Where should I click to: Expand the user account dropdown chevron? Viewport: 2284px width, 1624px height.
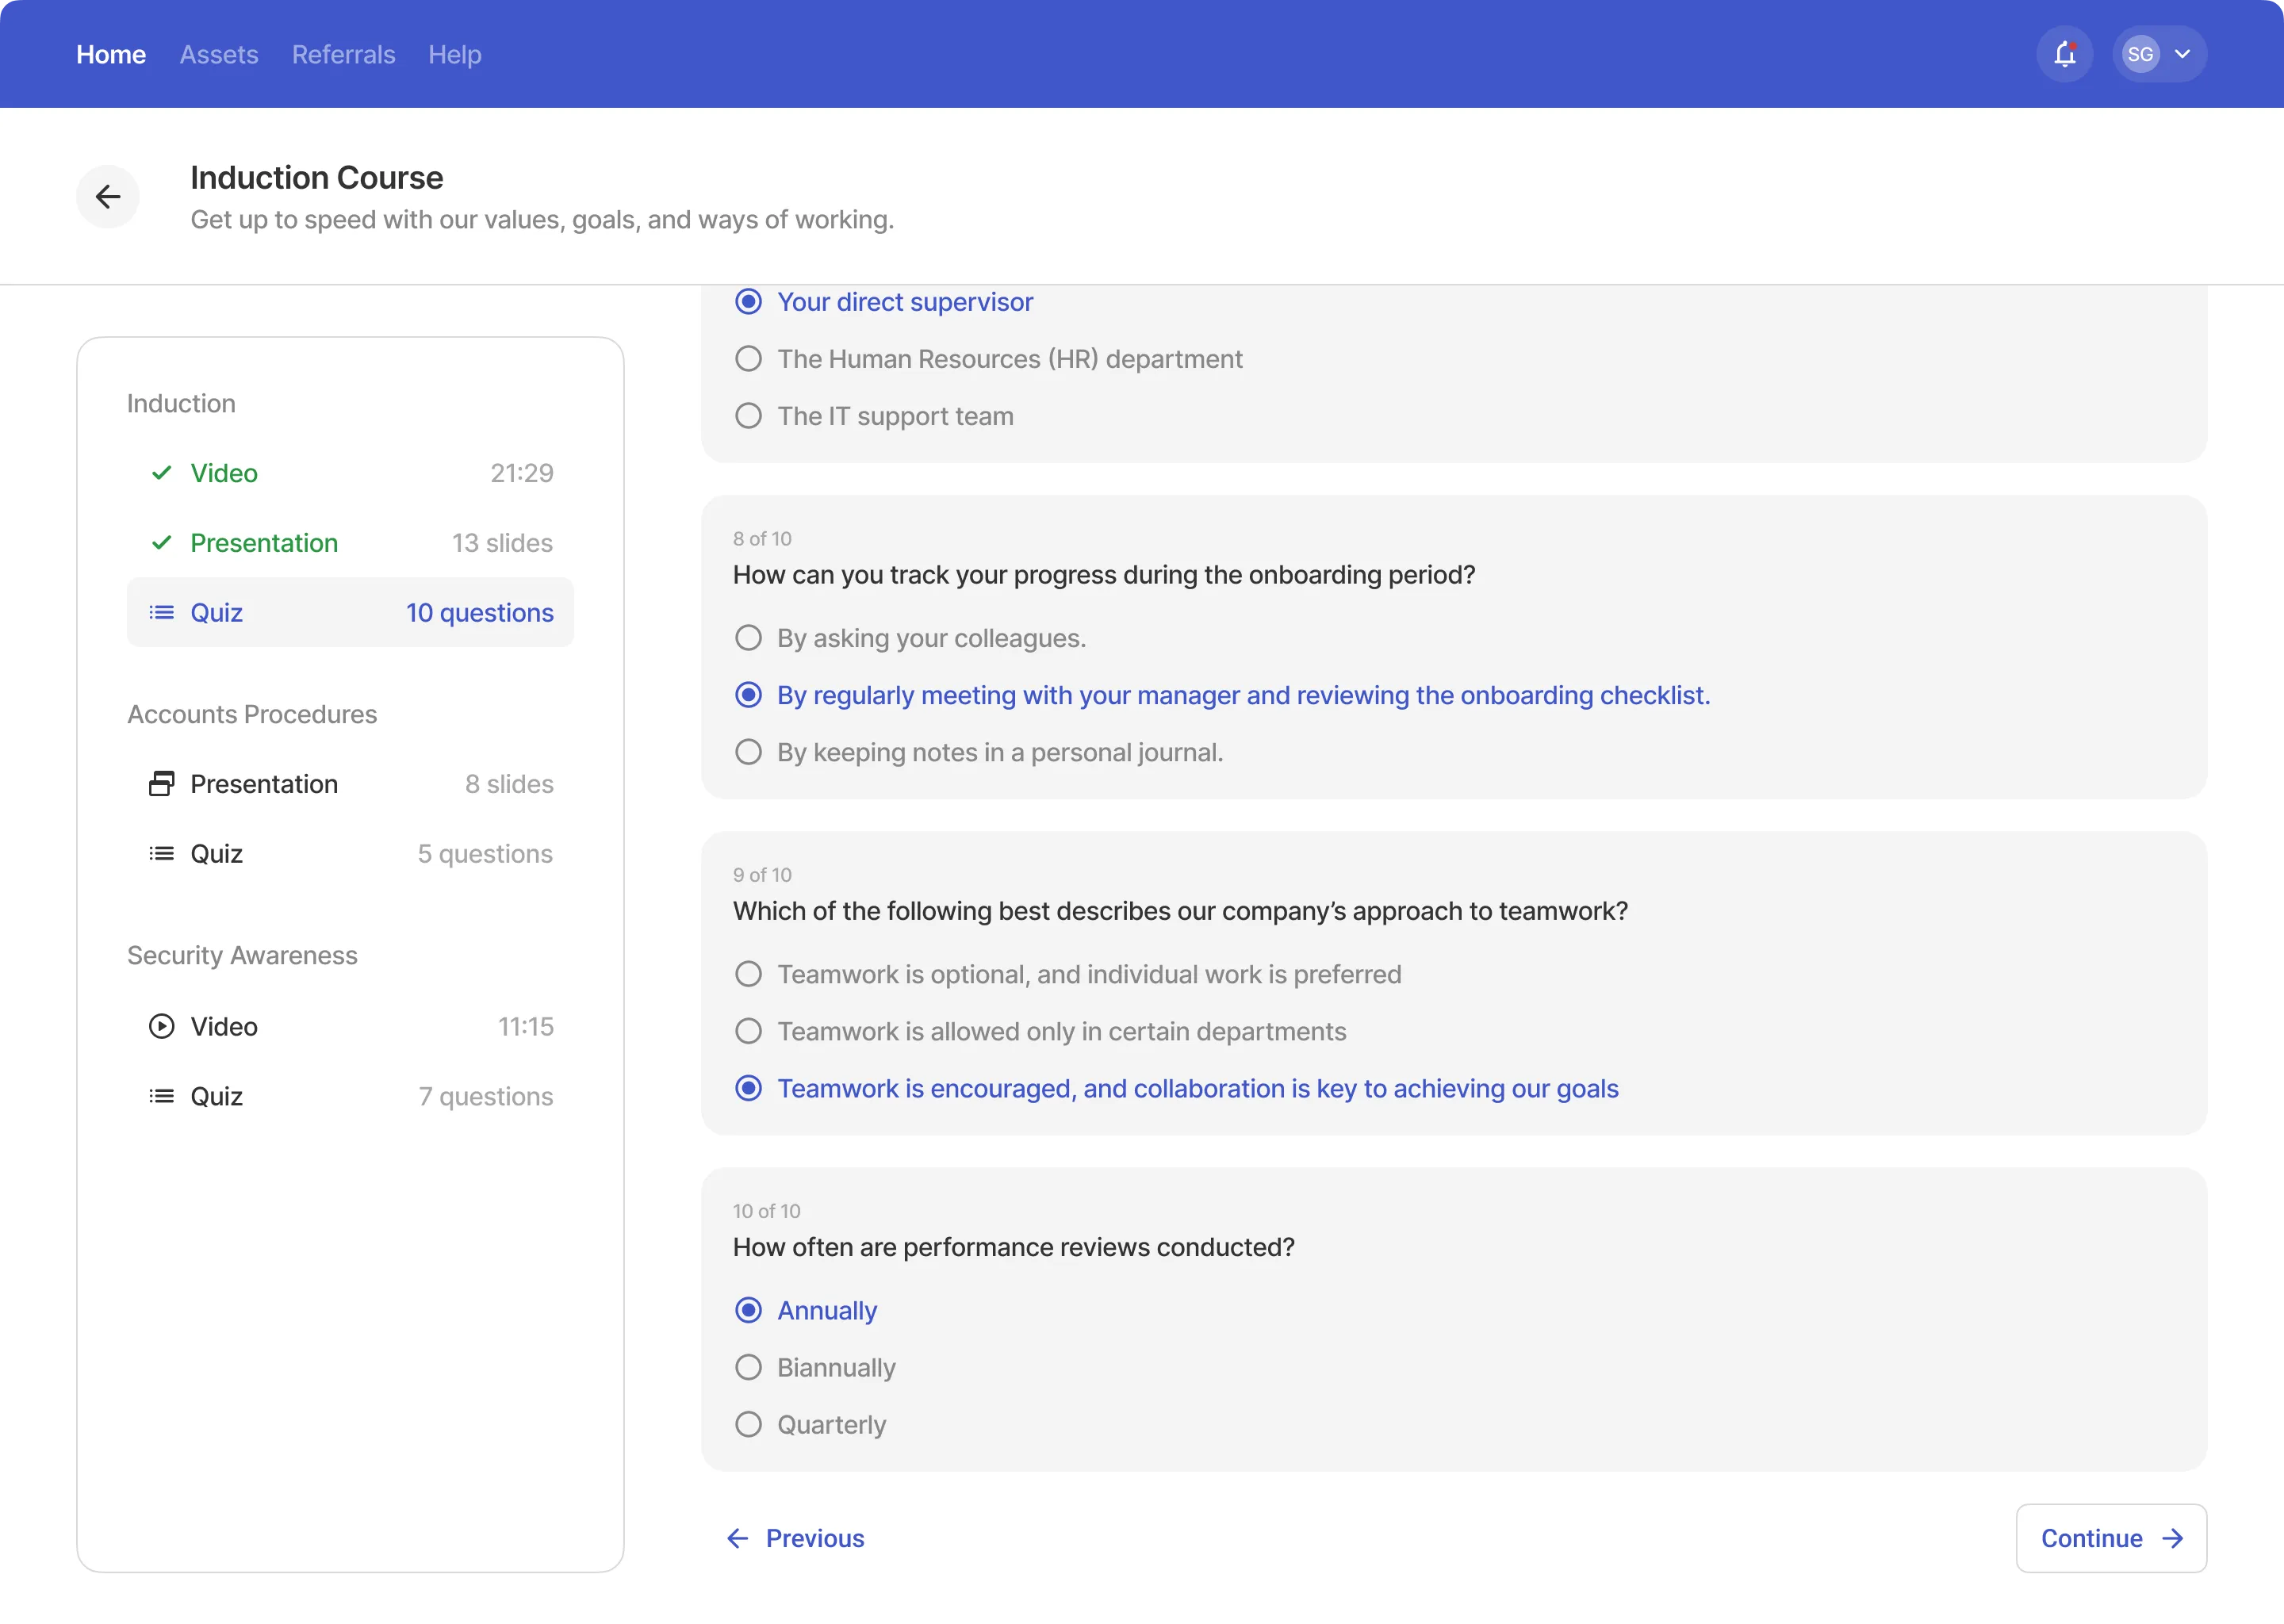2183,54
